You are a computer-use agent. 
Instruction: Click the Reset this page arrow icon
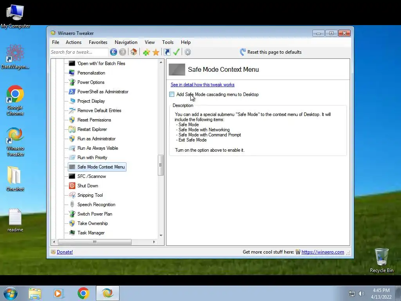(243, 52)
